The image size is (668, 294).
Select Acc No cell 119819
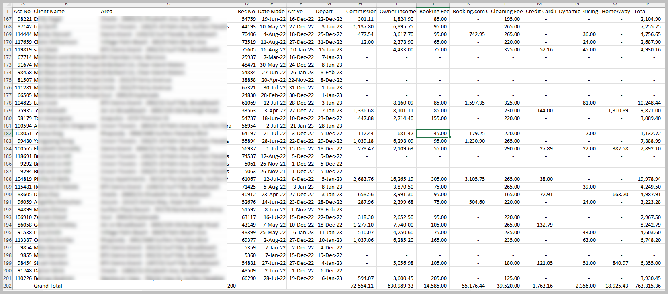tap(23, 50)
